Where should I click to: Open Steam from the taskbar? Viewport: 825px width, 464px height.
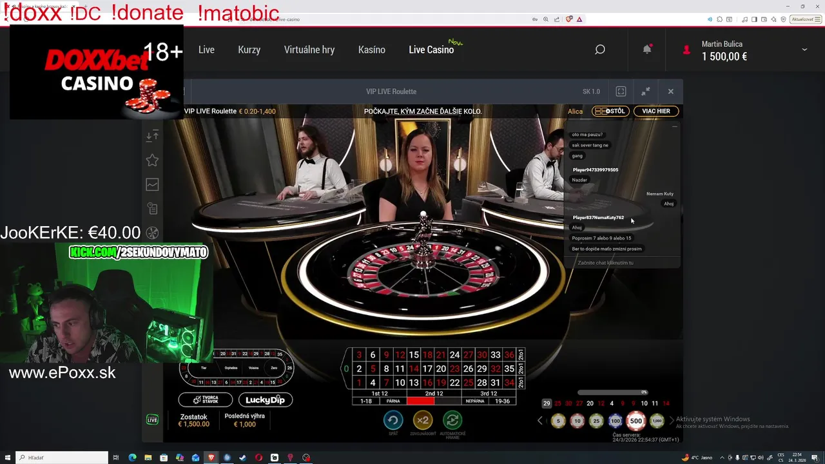click(x=243, y=458)
